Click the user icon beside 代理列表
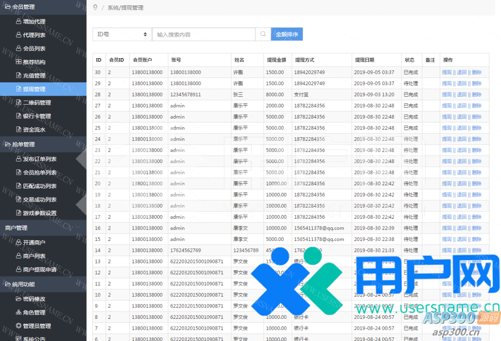Image resolution: width=501 pixels, height=341 pixels. [19, 35]
